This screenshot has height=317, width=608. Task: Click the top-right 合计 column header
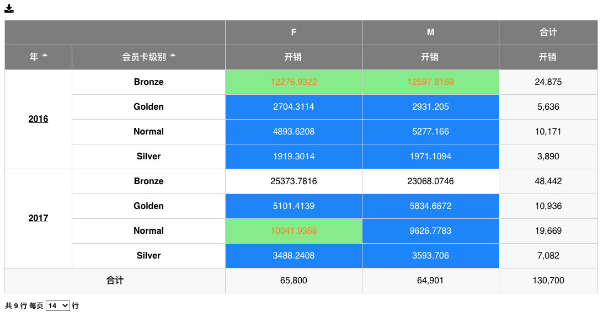(x=548, y=33)
